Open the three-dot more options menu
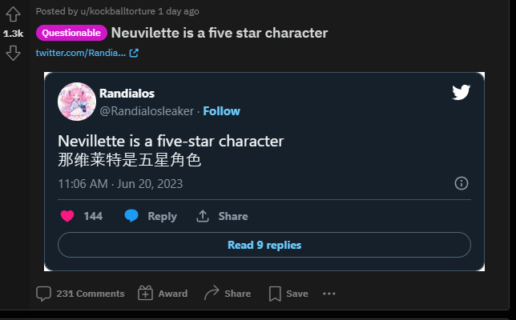This screenshot has width=516, height=320. pyautogui.click(x=329, y=294)
